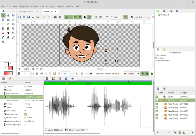Image resolution: width=196 pixels, height=136 pixels.
Task: Toggle the grid display icon
Action: point(96,17)
